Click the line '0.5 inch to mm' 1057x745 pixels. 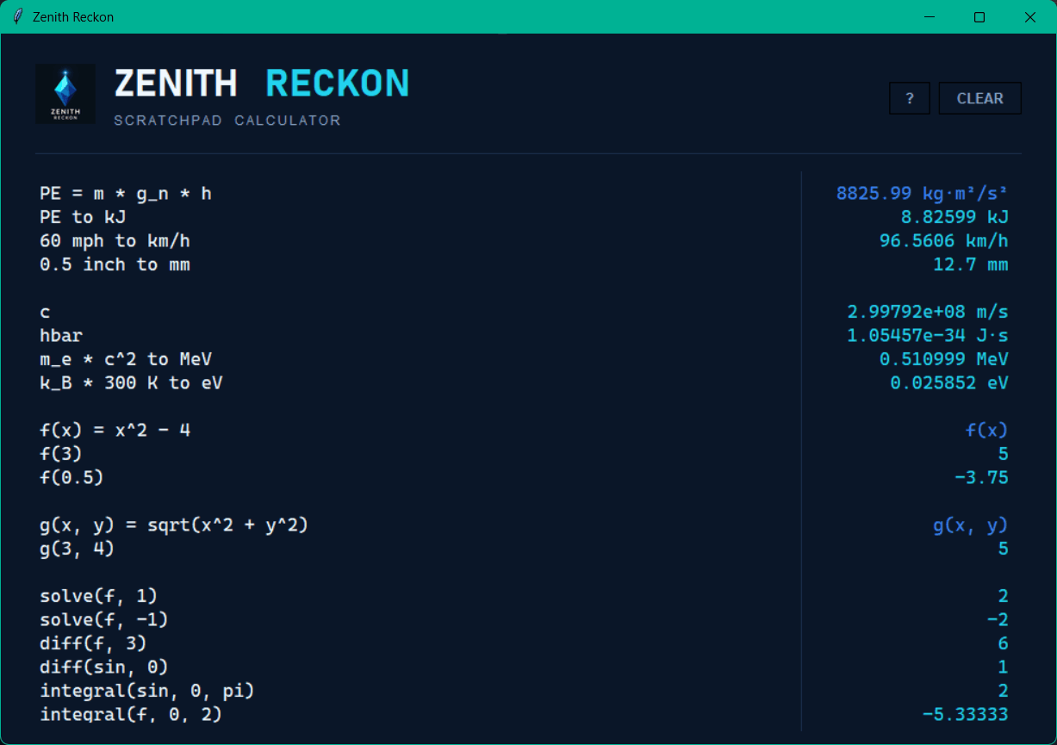tap(115, 264)
